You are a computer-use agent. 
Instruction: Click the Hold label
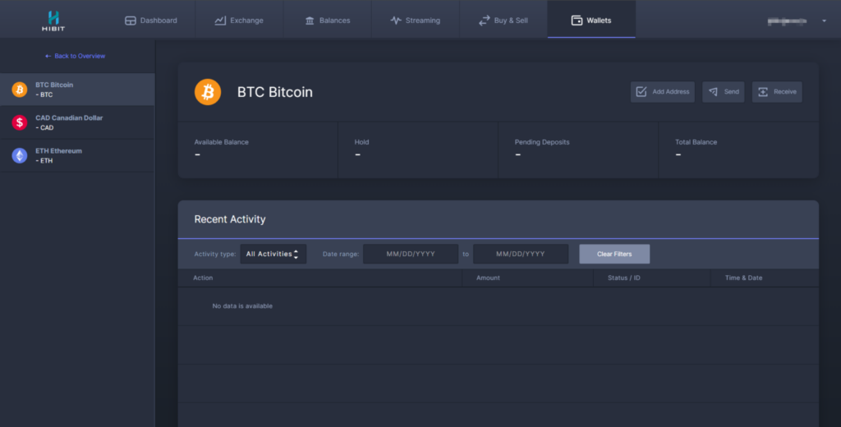click(361, 142)
